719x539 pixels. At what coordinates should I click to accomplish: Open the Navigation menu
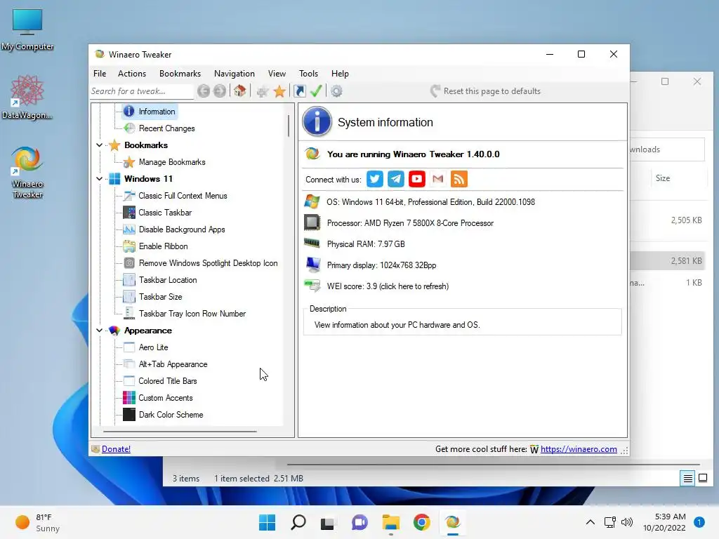click(x=234, y=73)
